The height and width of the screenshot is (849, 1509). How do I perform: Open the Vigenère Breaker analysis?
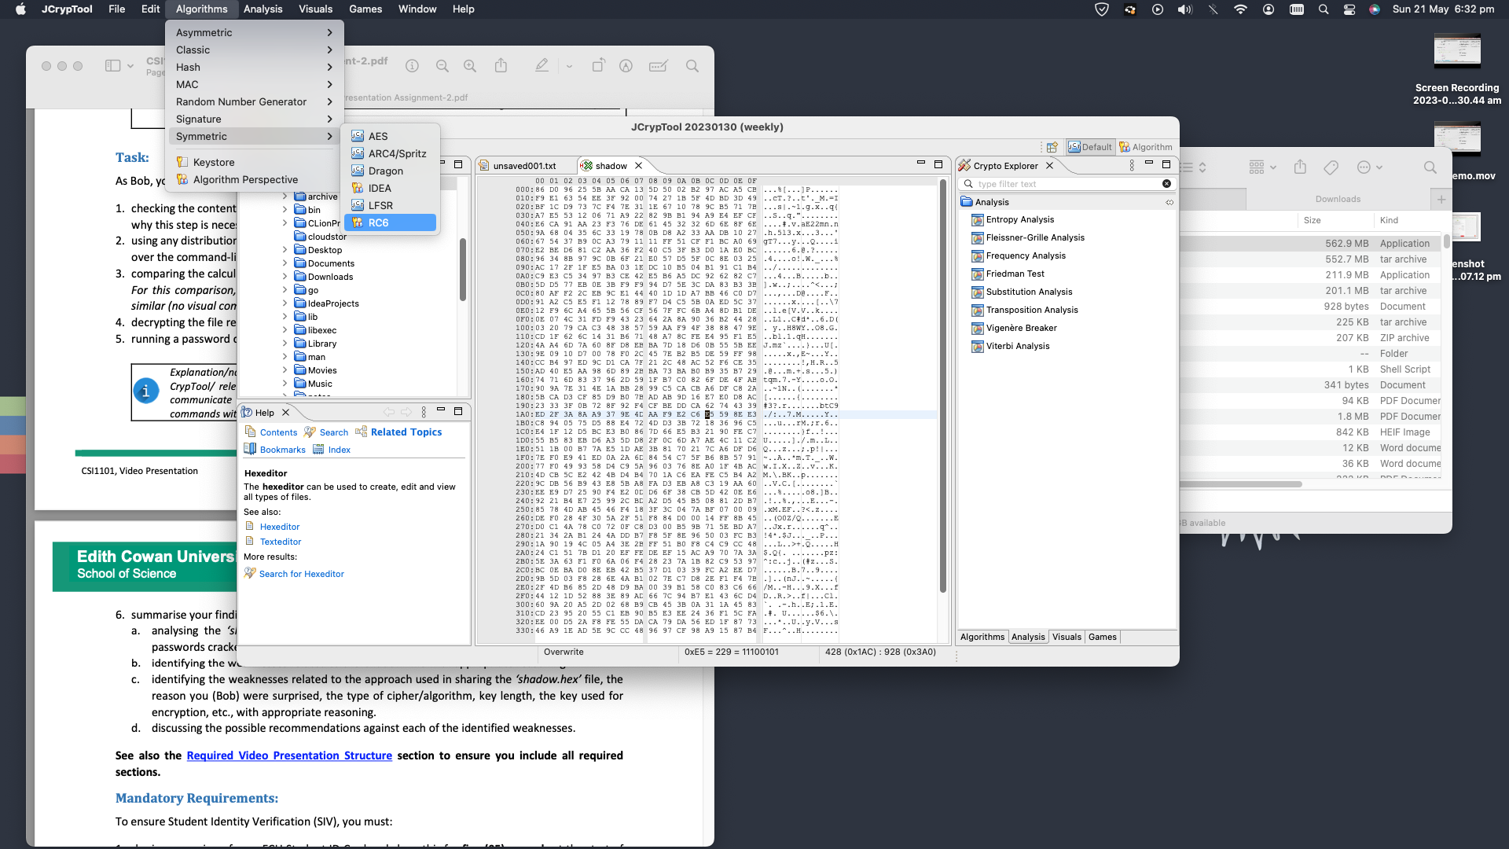tap(1021, 328)
